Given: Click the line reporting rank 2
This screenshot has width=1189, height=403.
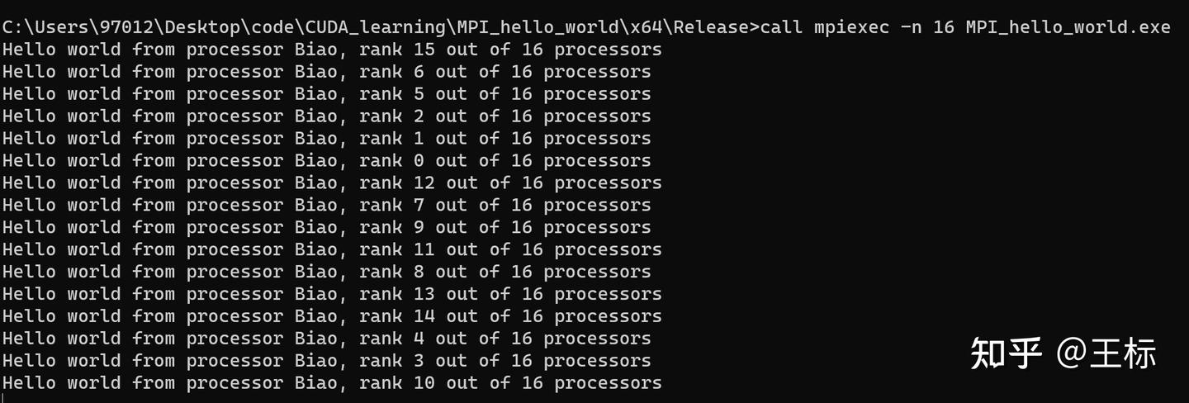Looking at the screenshot, I should [326, 116].
